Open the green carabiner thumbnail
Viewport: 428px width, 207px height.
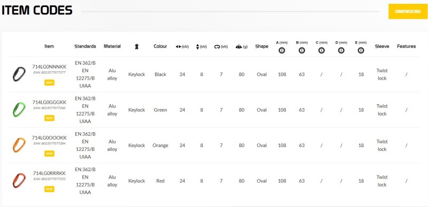click(x=19, y=109)
